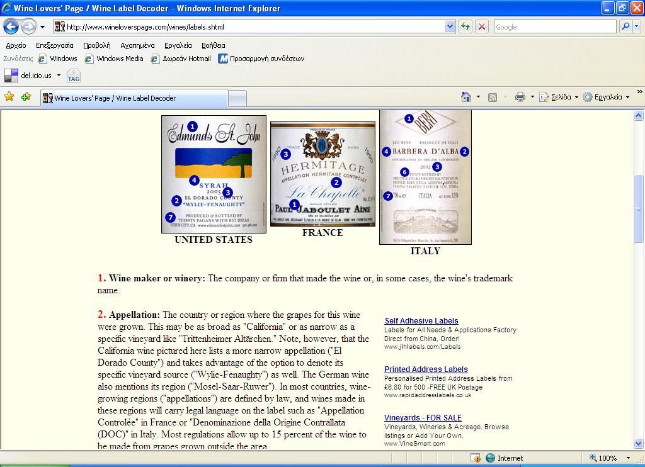
Task: Click the RSS feeds icon
Action: click(493, 98)
